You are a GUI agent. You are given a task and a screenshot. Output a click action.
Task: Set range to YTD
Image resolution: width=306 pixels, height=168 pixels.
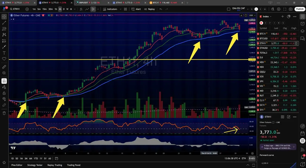(36, 158)
